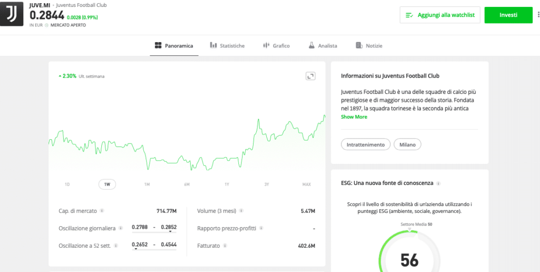
Task: Click market cap value 714.77M
Action: click(x=167, y=211)
